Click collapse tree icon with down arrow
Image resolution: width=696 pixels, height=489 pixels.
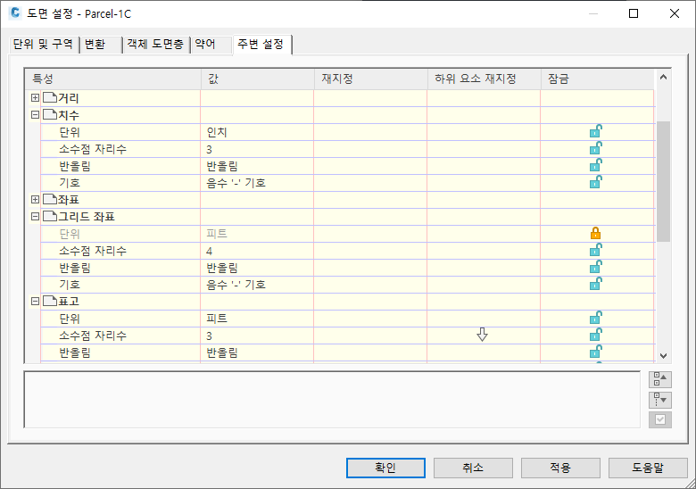coord(660,401)
